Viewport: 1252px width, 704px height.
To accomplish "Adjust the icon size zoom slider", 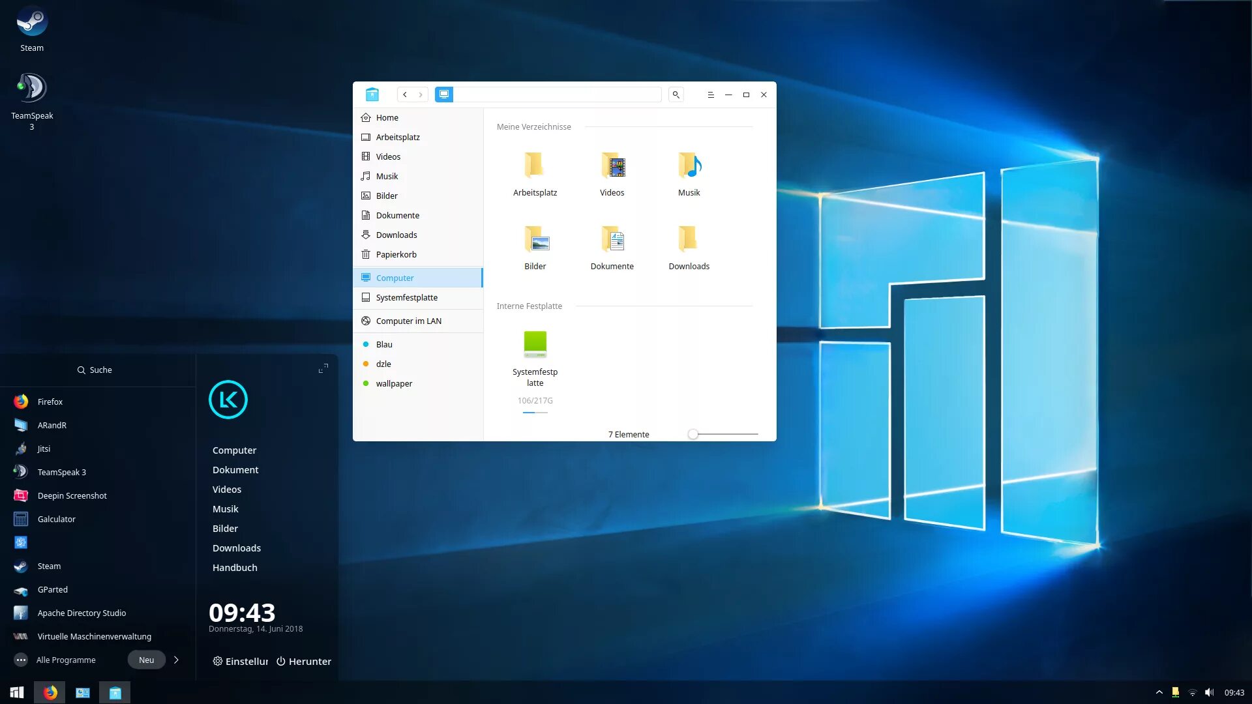I will [x=693, y=434].
